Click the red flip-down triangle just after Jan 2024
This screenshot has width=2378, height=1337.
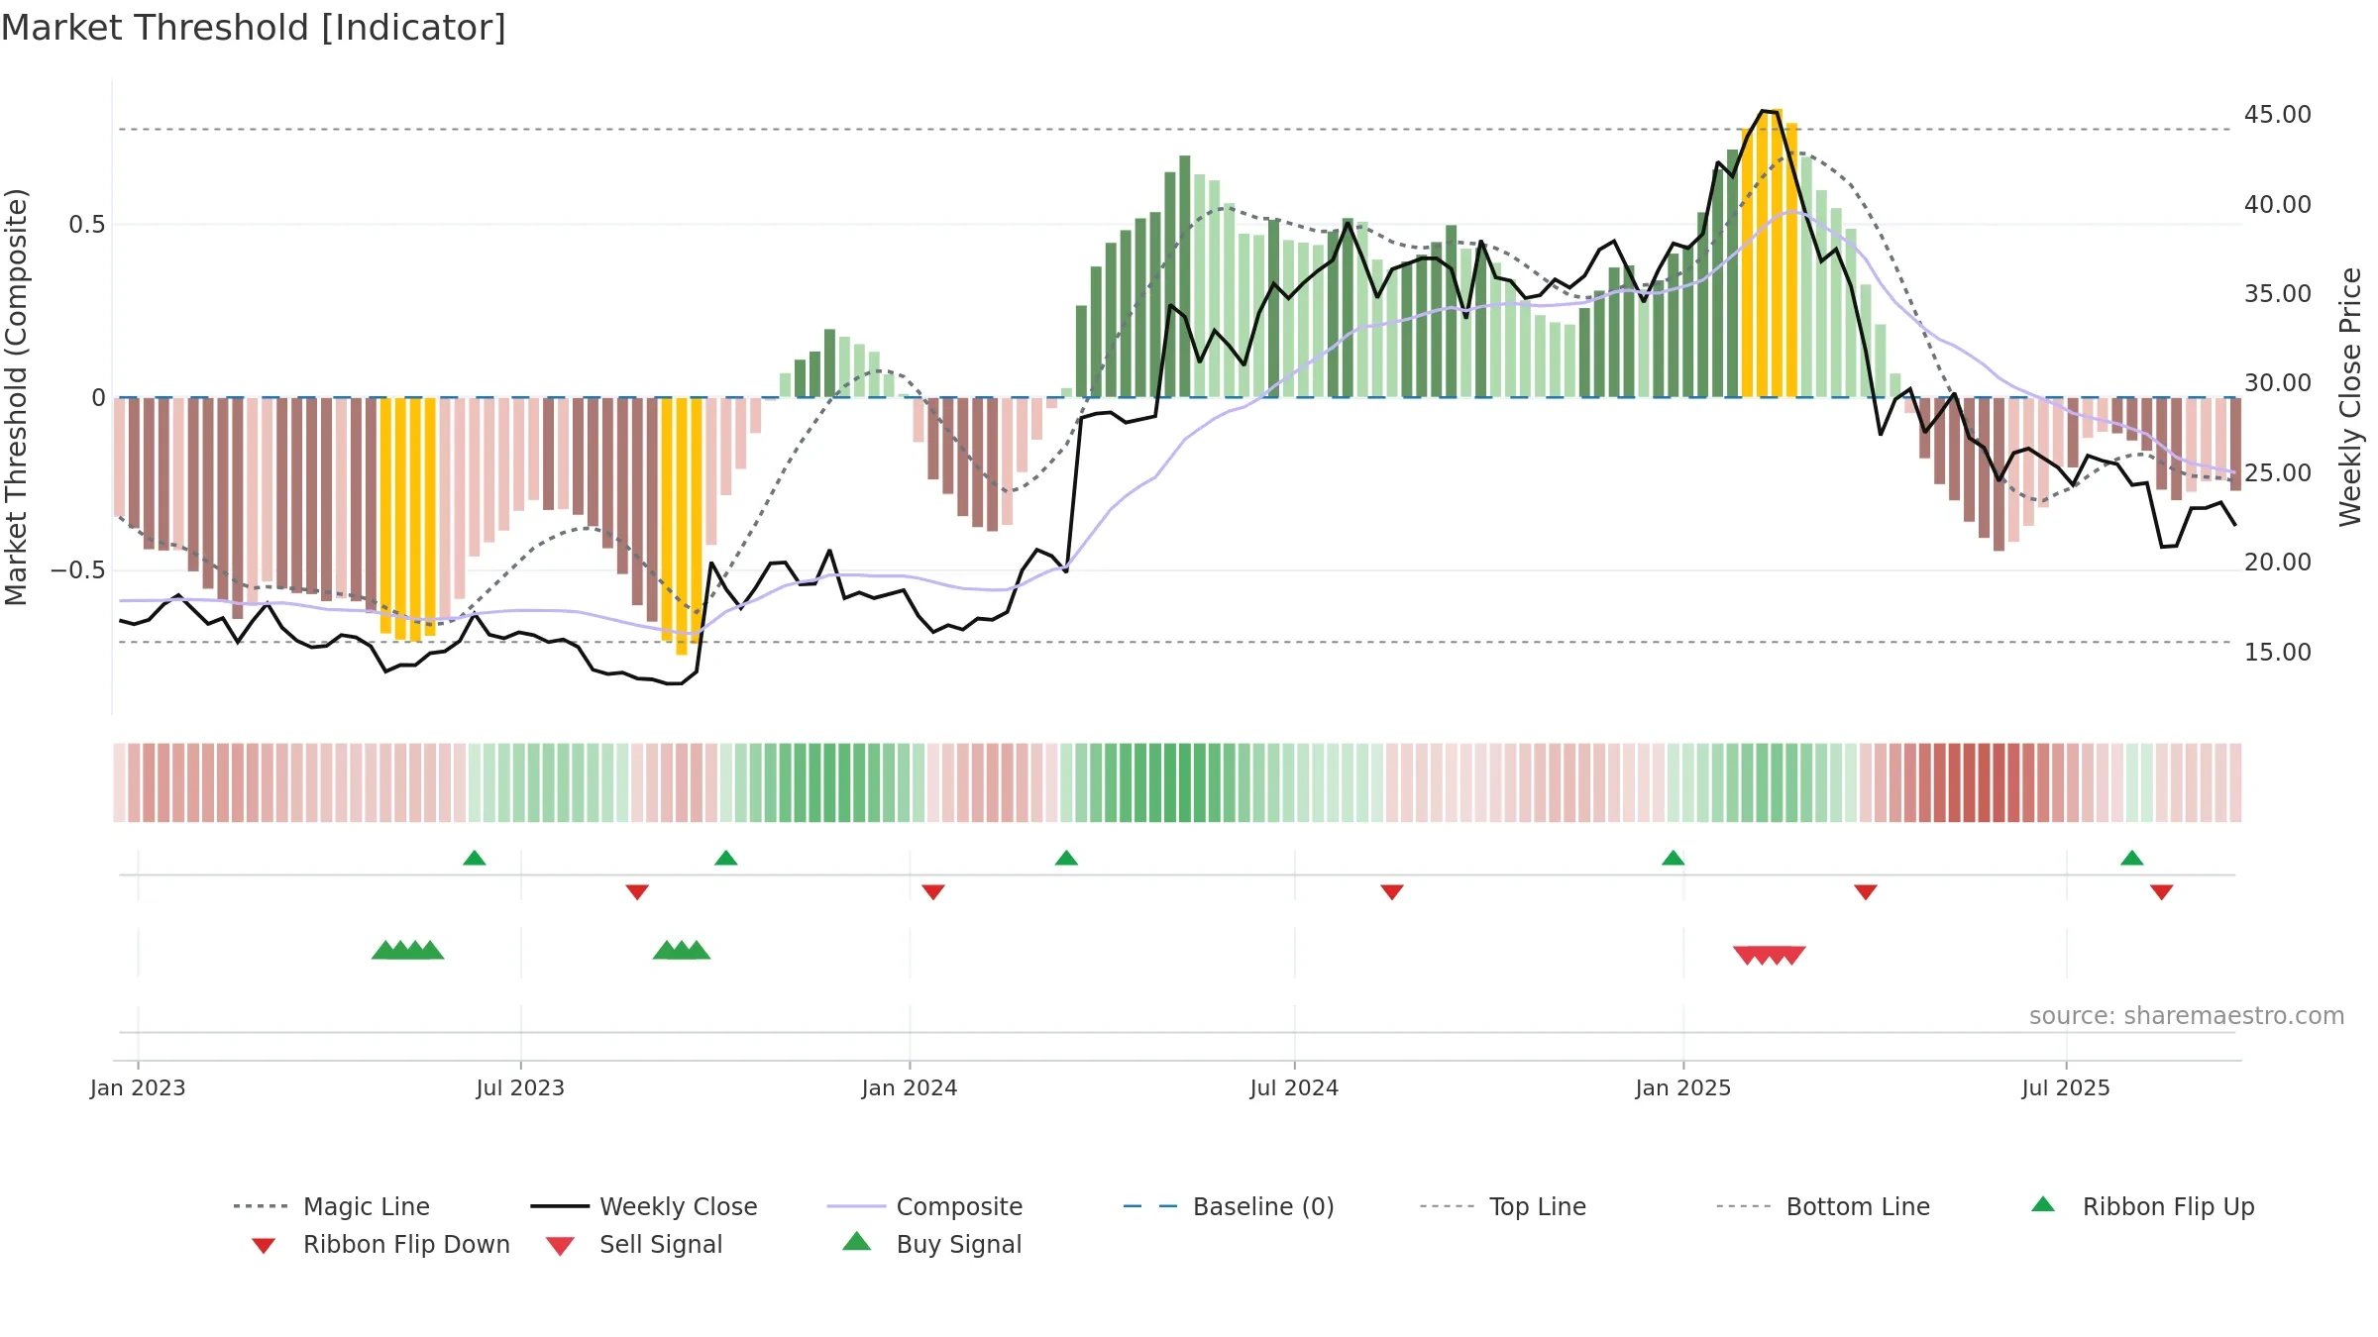click(x=933, y=892)
